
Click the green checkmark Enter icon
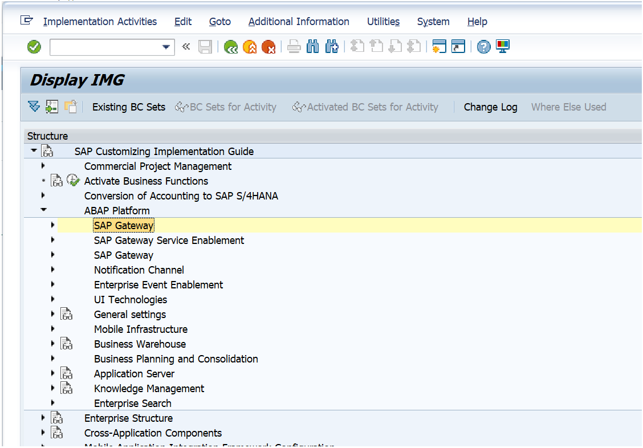tap(34, 47)
